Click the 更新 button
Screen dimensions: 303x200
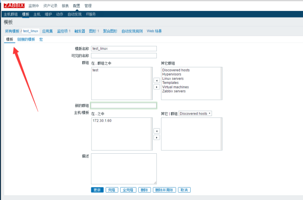pos(97,190)
